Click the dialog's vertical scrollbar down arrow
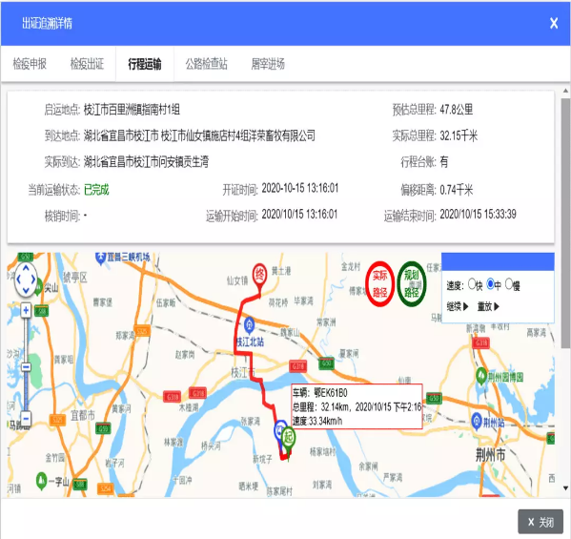Screen dimensions: 571x539 click(565, 488)
